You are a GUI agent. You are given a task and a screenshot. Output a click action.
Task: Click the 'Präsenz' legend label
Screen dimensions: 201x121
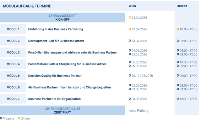pos(8,118)
